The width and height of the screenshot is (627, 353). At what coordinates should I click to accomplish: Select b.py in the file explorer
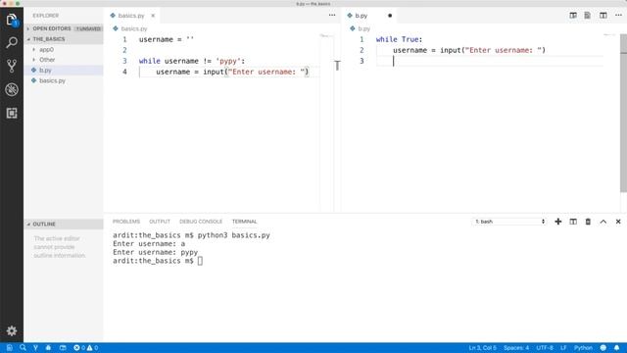click(45, 70)
